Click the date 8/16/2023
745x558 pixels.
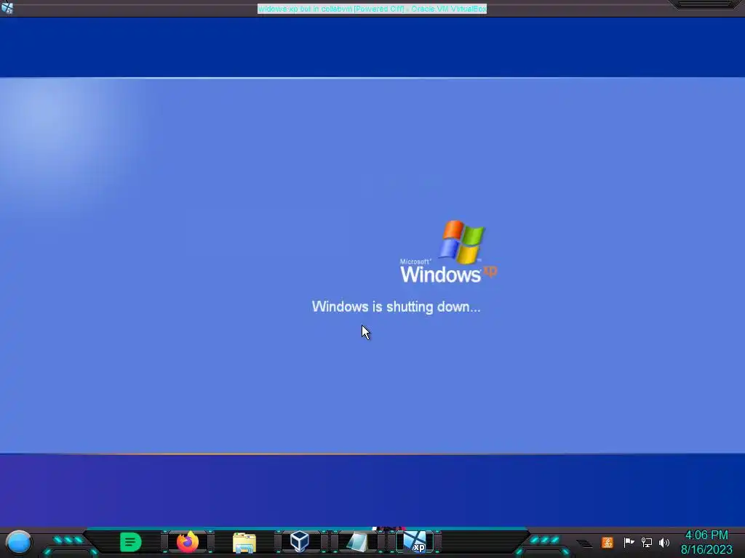point(706,549)
